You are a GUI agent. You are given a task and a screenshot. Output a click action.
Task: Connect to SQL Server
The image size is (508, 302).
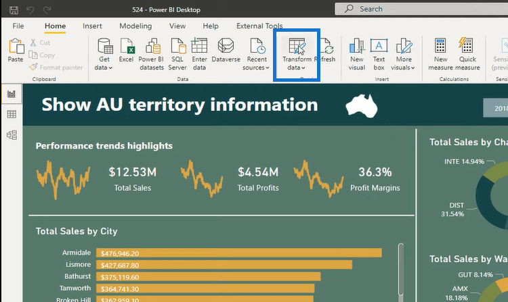click(x=177, y=54)
